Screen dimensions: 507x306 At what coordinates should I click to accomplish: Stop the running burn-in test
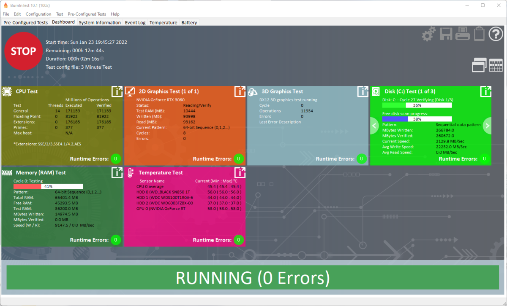24,51
